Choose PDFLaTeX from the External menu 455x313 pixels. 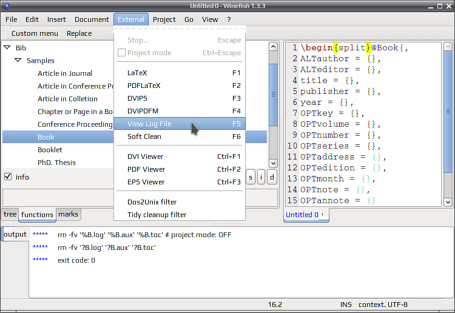(x=180, y=86)
